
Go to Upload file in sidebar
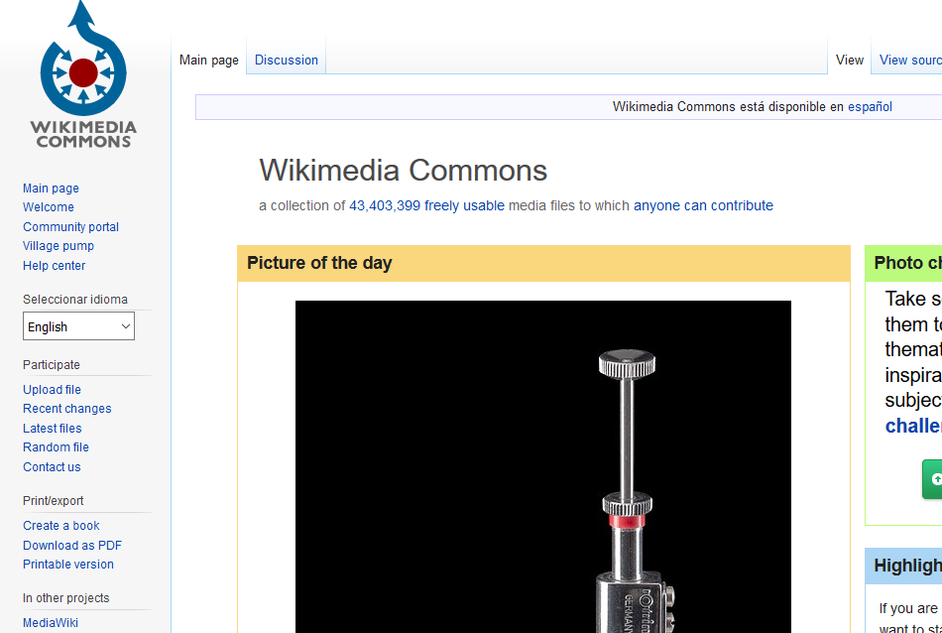click(52, 390)
